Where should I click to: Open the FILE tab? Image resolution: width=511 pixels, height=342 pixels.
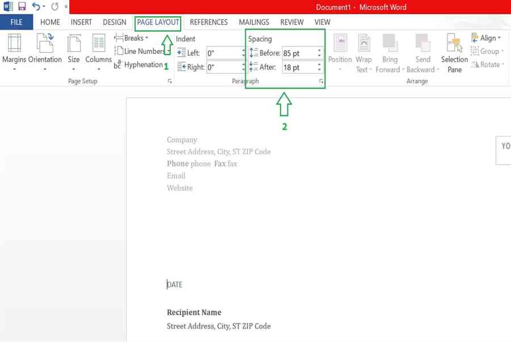pos(16,22)
